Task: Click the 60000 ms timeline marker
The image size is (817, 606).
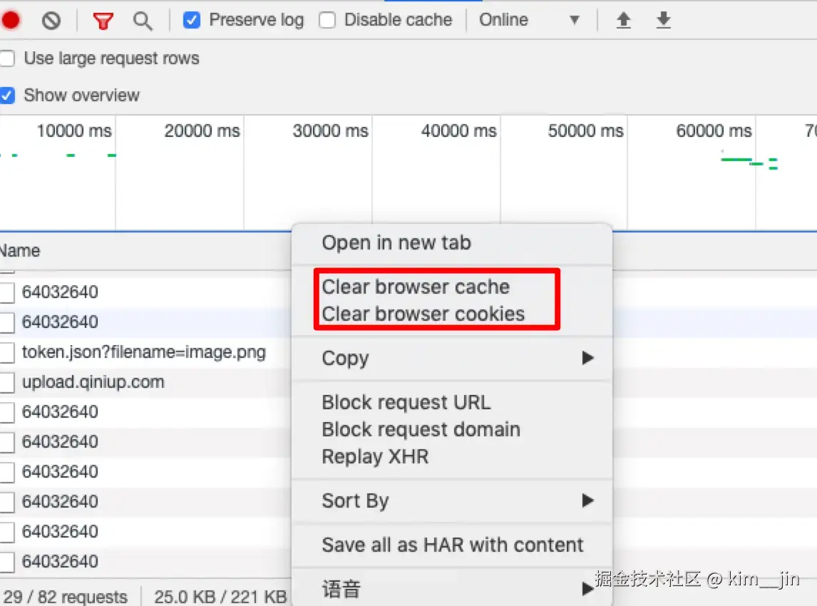Action: pyautogui.click(x=714, y=130)
